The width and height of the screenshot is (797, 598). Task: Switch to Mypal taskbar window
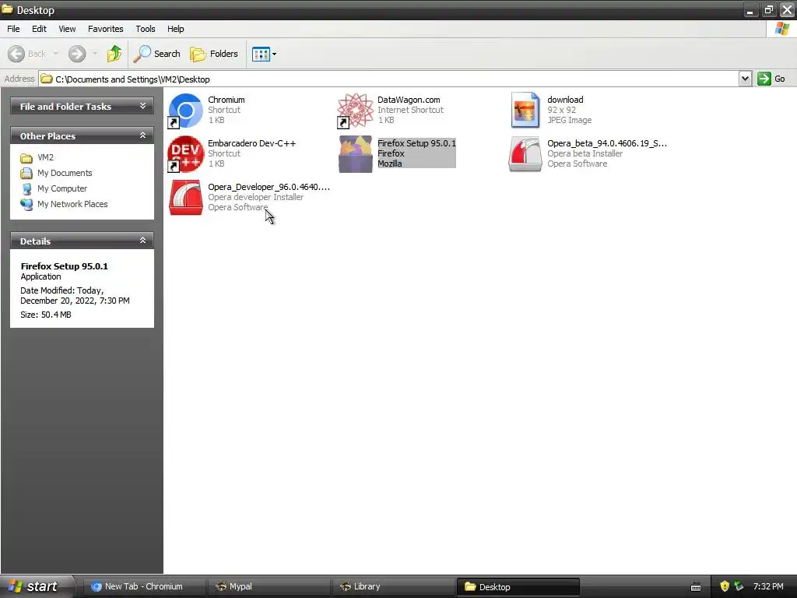click(x=270, y=587)
